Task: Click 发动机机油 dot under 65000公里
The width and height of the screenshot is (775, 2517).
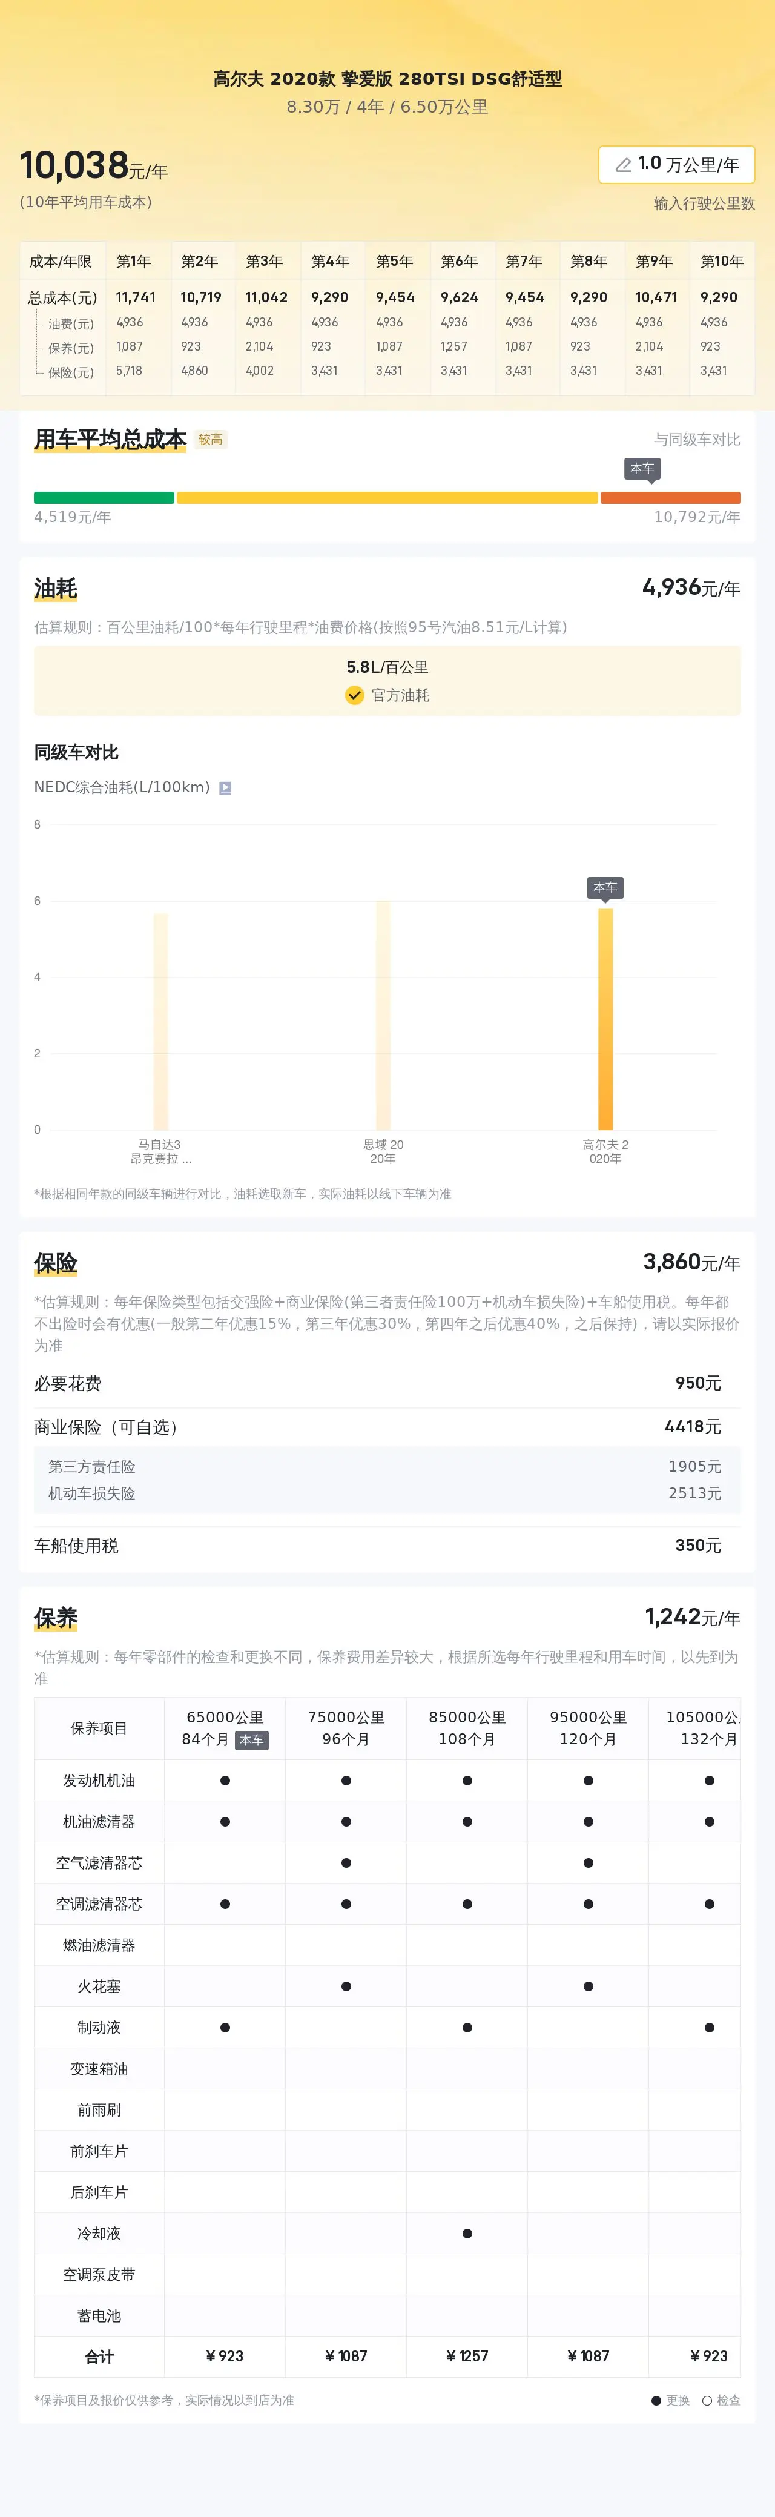Action: click(x=225, y=1781)
